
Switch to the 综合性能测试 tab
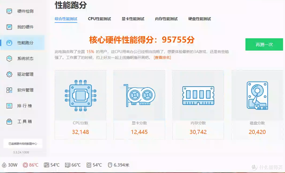[66, 19]
